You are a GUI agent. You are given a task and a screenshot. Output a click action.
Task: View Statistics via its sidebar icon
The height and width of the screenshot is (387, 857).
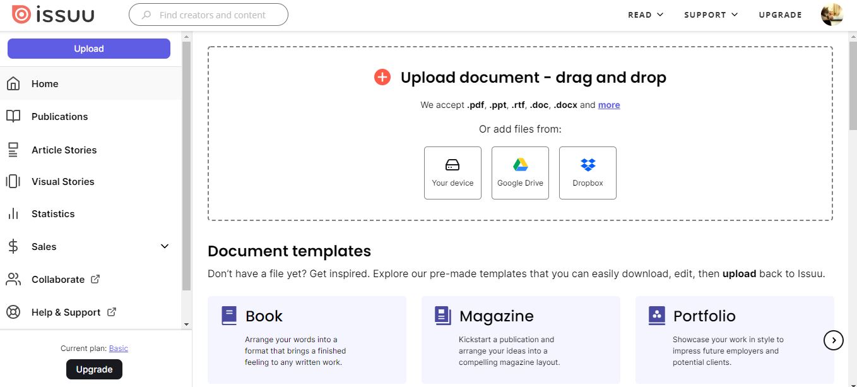pyautogui.click(x=15, y=213)
